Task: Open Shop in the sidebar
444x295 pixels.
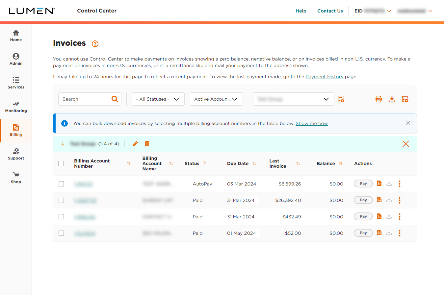Action: [x=16, y=178]
